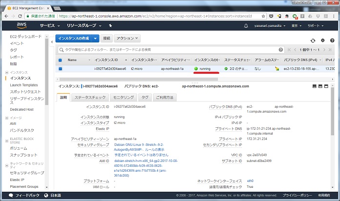The image size is (340, 201).
Task: Click the alarm status icon in row
Action: (277, 69)
